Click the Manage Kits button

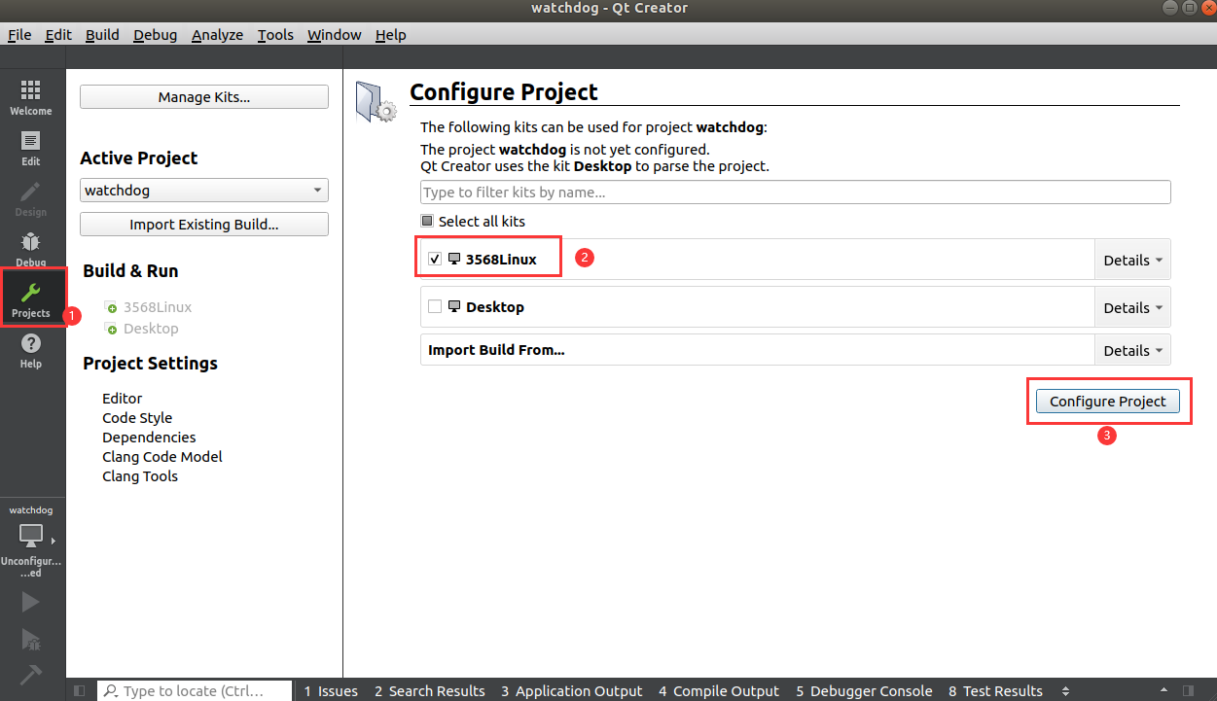click(x=204, y=97)
